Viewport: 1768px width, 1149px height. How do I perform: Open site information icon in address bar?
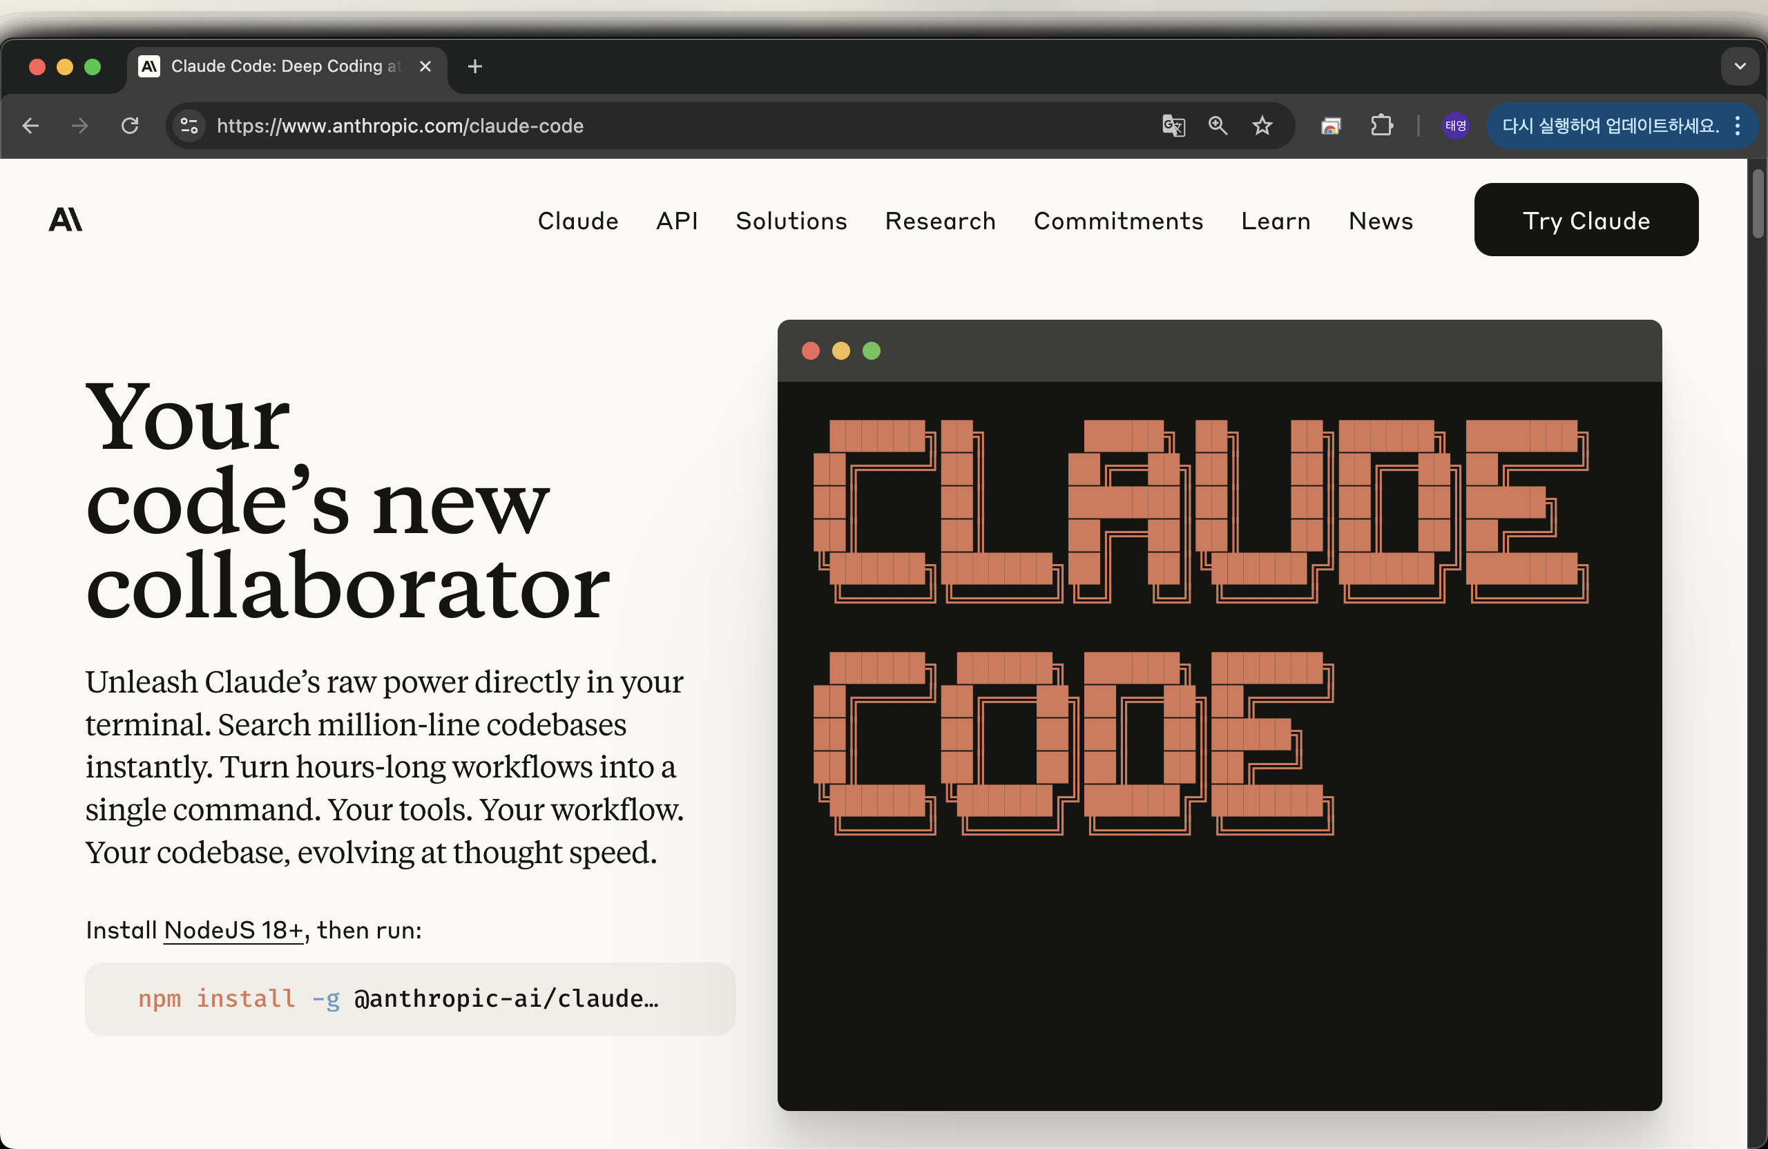click(189, 126)
